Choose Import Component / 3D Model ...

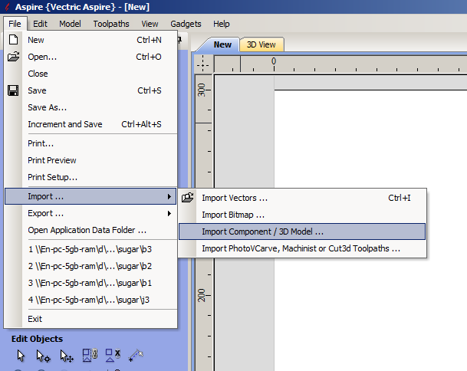[302, 231]
